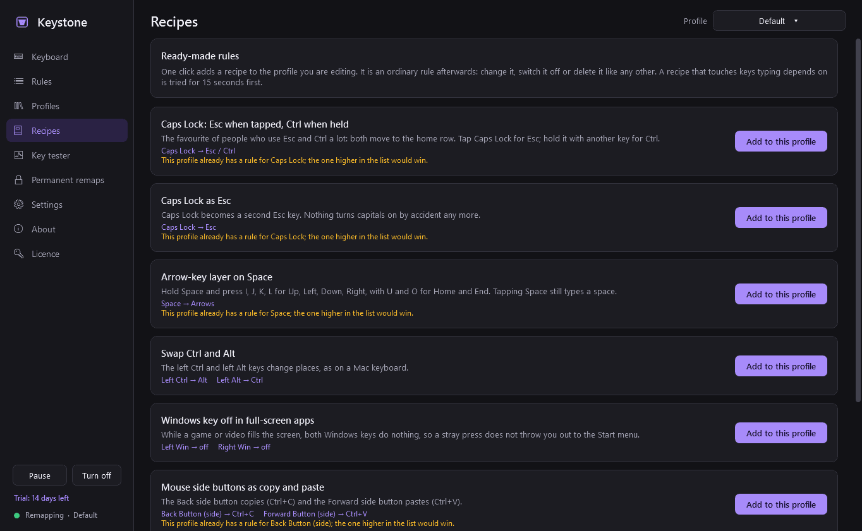The width and height of the screenshot is (862, 531).
Task: Select Recipes in the sidebar
Action: [x=67, y=131]
